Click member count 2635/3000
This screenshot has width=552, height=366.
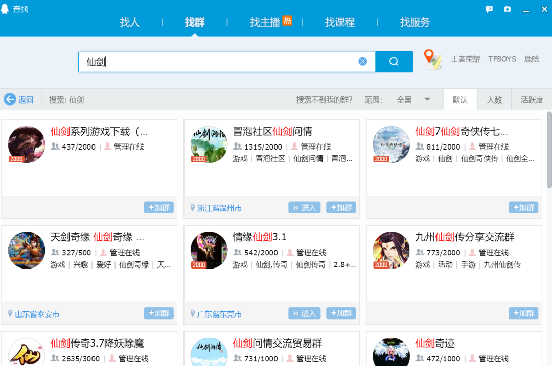81,359
